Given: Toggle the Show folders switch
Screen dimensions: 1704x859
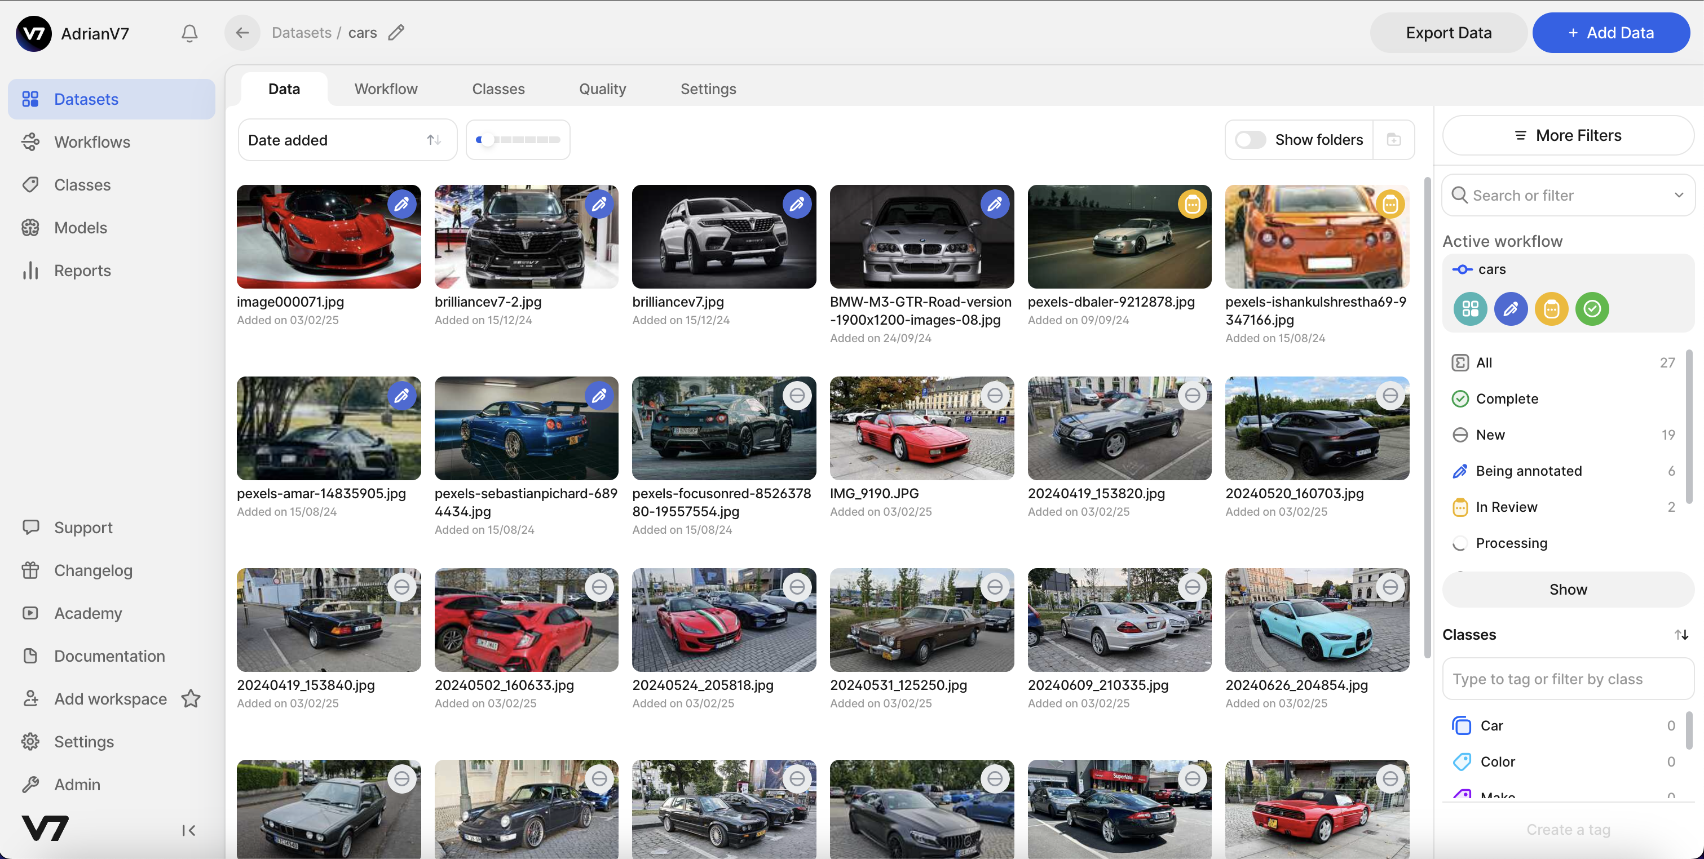Looking at the screenshot, I should coord(1250,140).
